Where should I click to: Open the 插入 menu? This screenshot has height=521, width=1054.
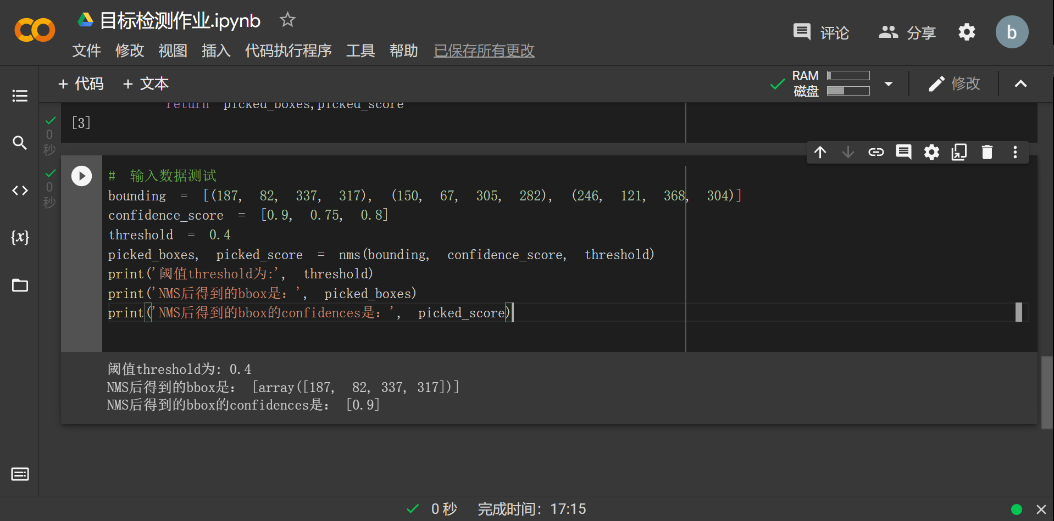click(x=216, y=51)
